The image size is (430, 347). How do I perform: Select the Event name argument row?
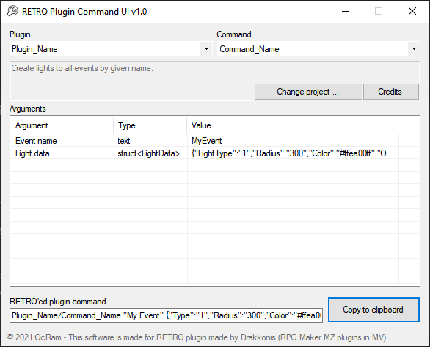pyautogui.click(x=204, y=141)
